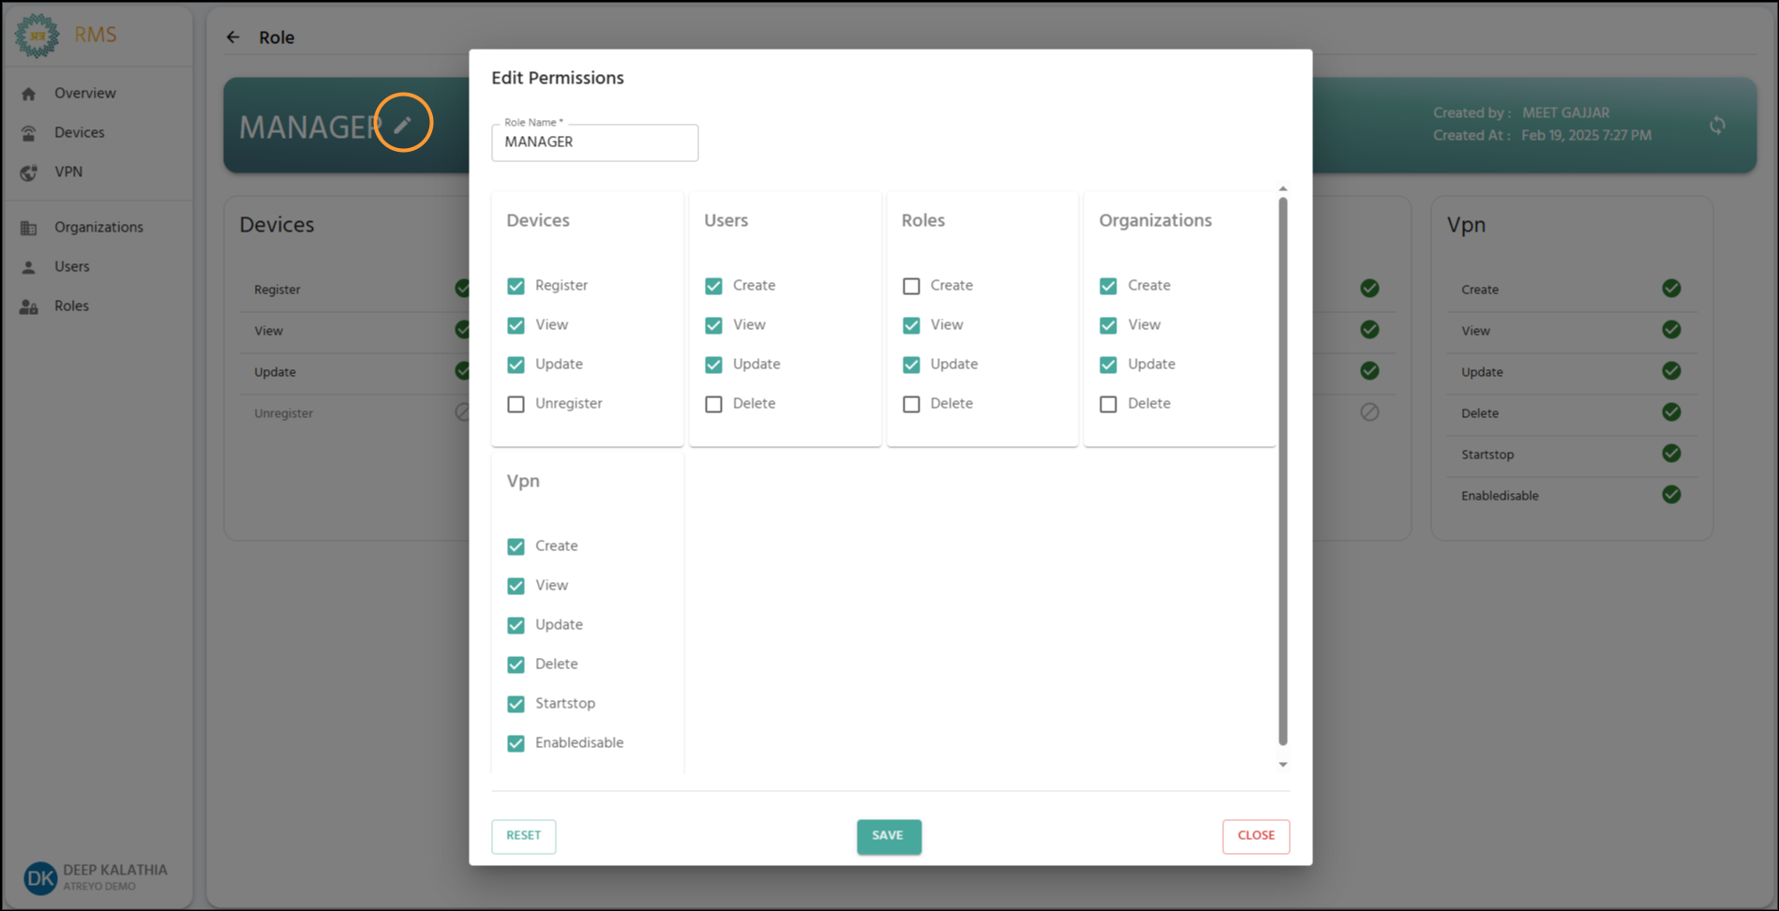Click the DK user avatar icon
Image resolution: width=1779 pixels, height=911 pixels.
tap(40, 877)
